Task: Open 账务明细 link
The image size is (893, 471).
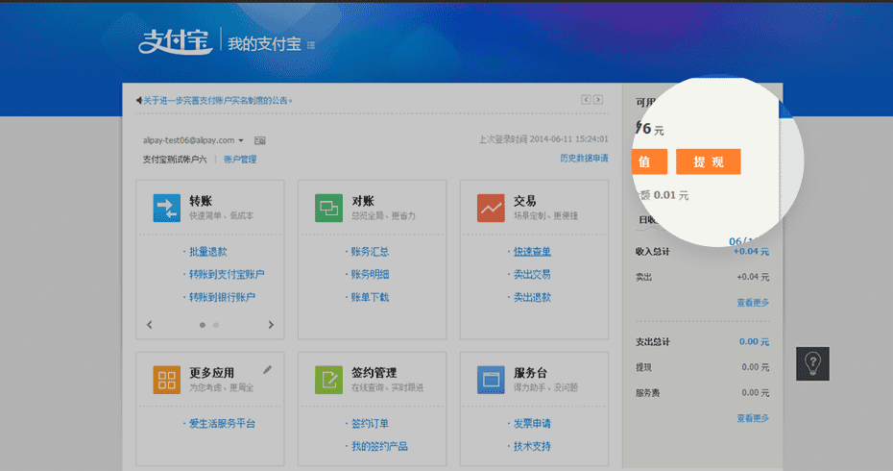Action: pyautogui.click(x=370, y=274)
